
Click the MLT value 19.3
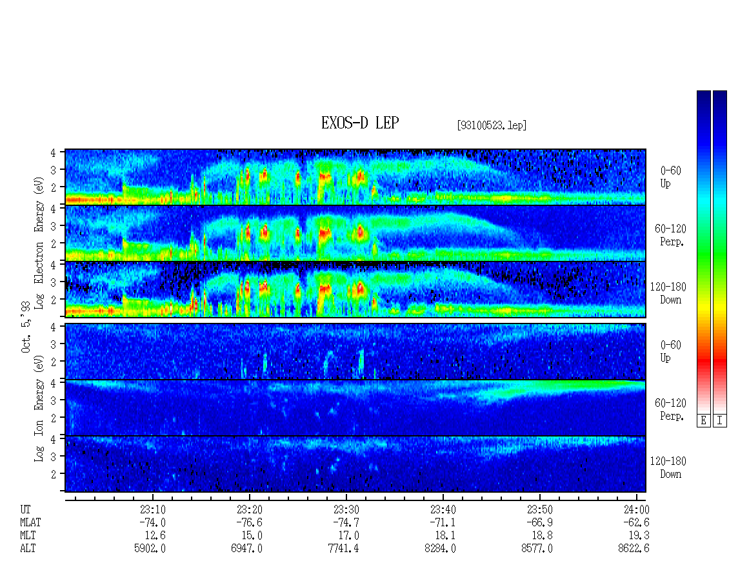click(x=639, y=536)
